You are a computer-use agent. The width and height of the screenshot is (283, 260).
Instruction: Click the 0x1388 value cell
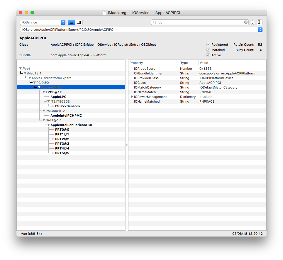[x=205, y=69]
